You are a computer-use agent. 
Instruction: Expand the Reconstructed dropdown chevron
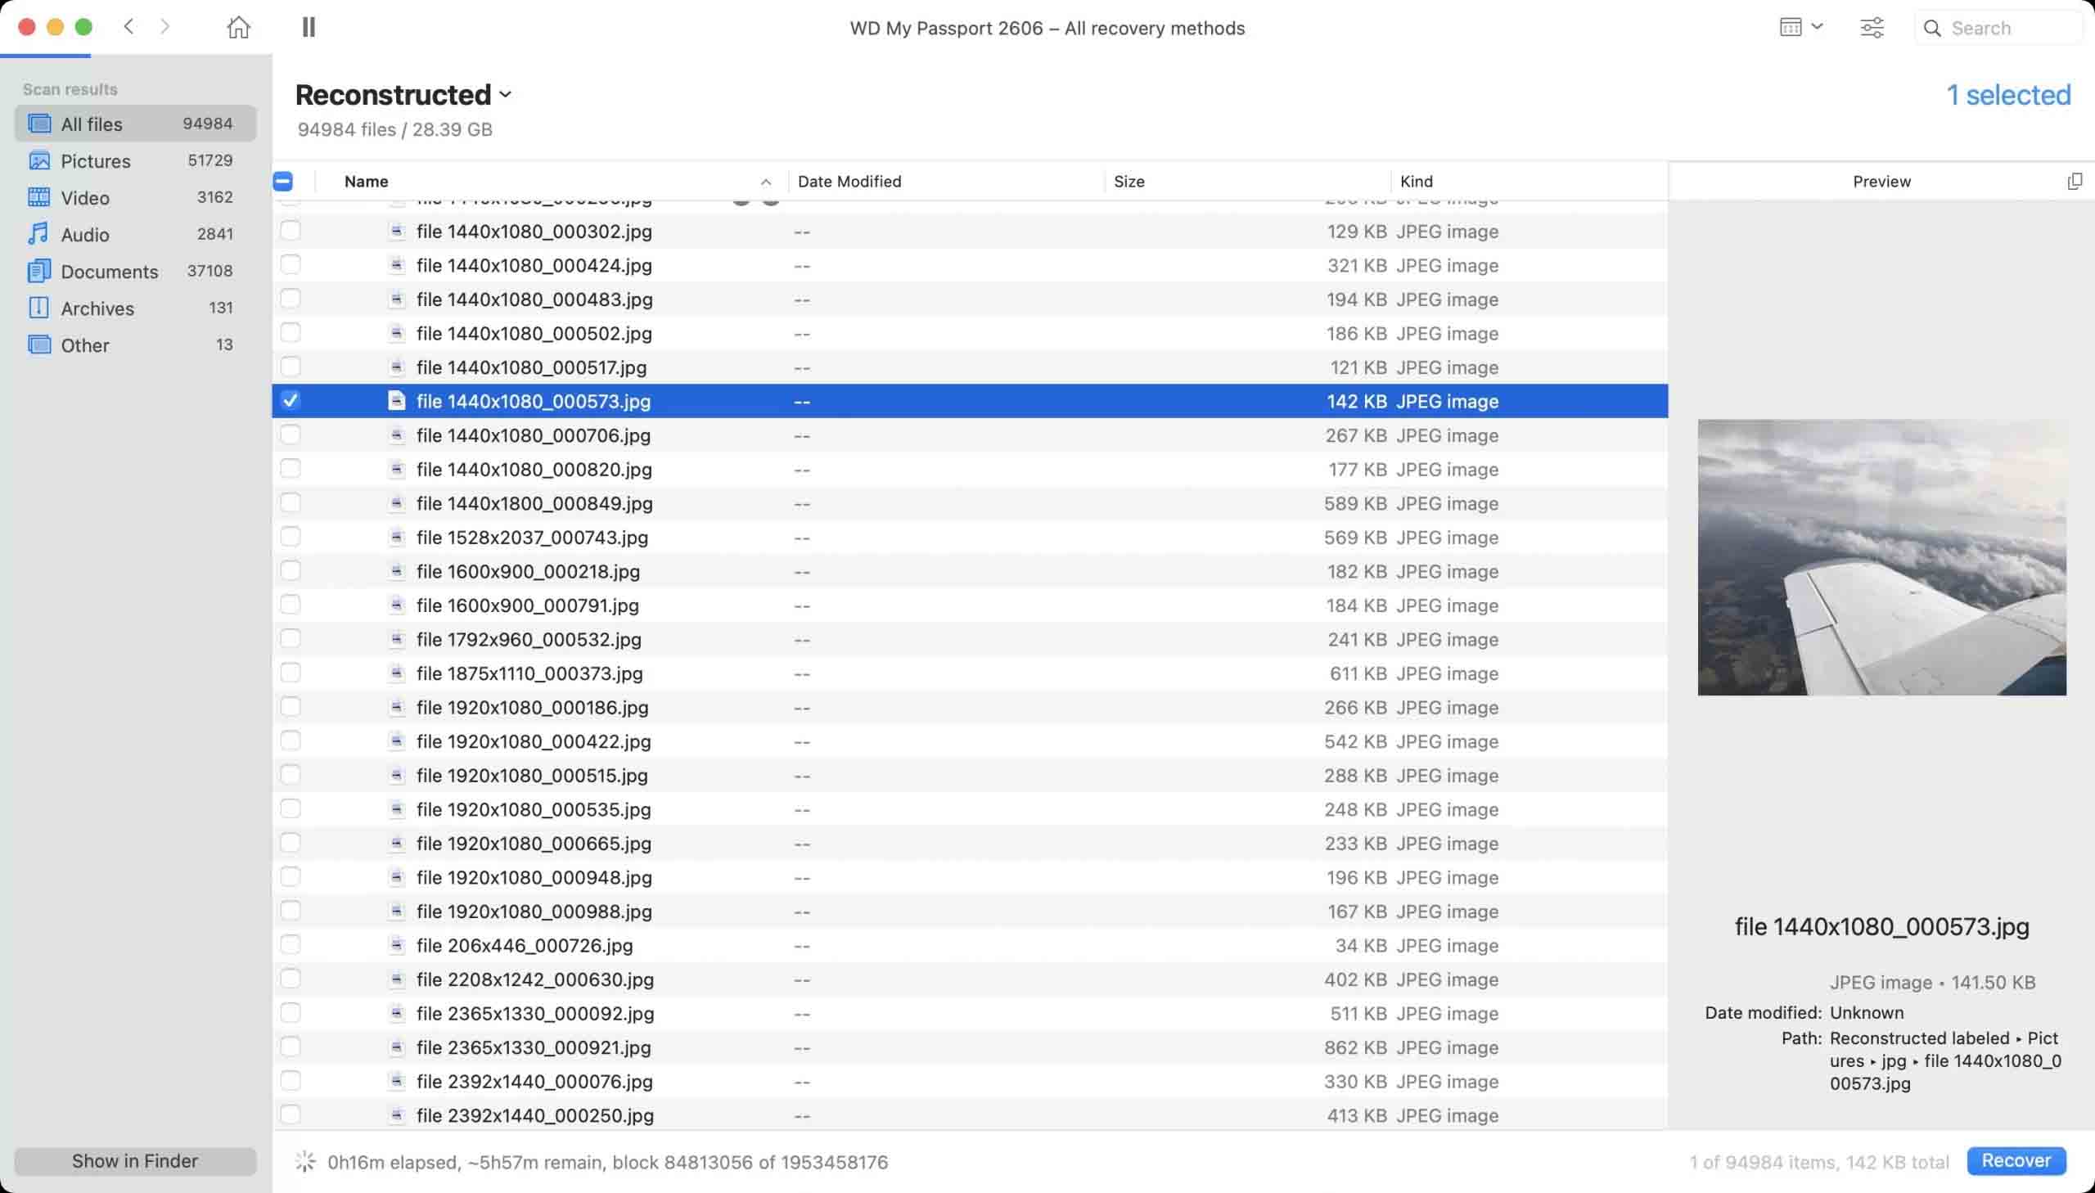tap(506, 95)
